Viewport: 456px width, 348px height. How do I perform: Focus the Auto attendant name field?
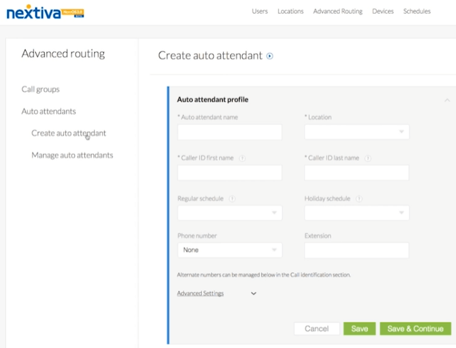click(230, 132)
